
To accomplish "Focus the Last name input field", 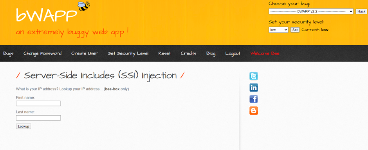I will [38, 118].
